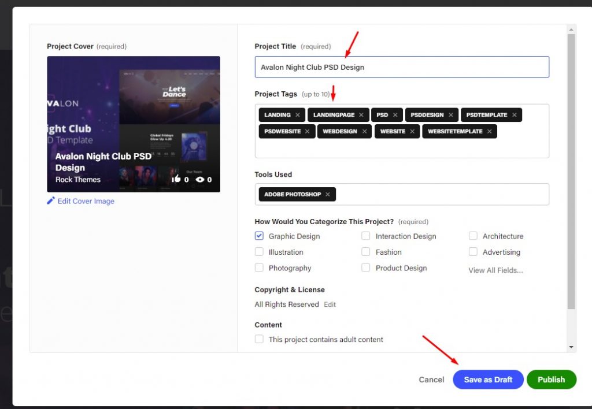Remove the WEBSITETEMPLATE tag
The width and height of the screenshot is (592, 409).
pos(489,132)
